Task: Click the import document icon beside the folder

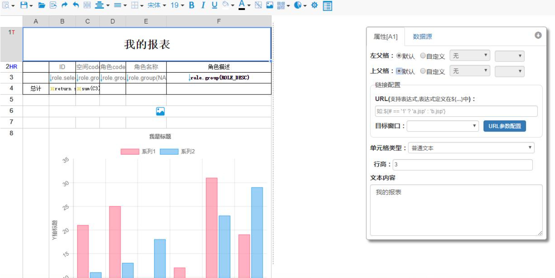Action: coord(53,5)
